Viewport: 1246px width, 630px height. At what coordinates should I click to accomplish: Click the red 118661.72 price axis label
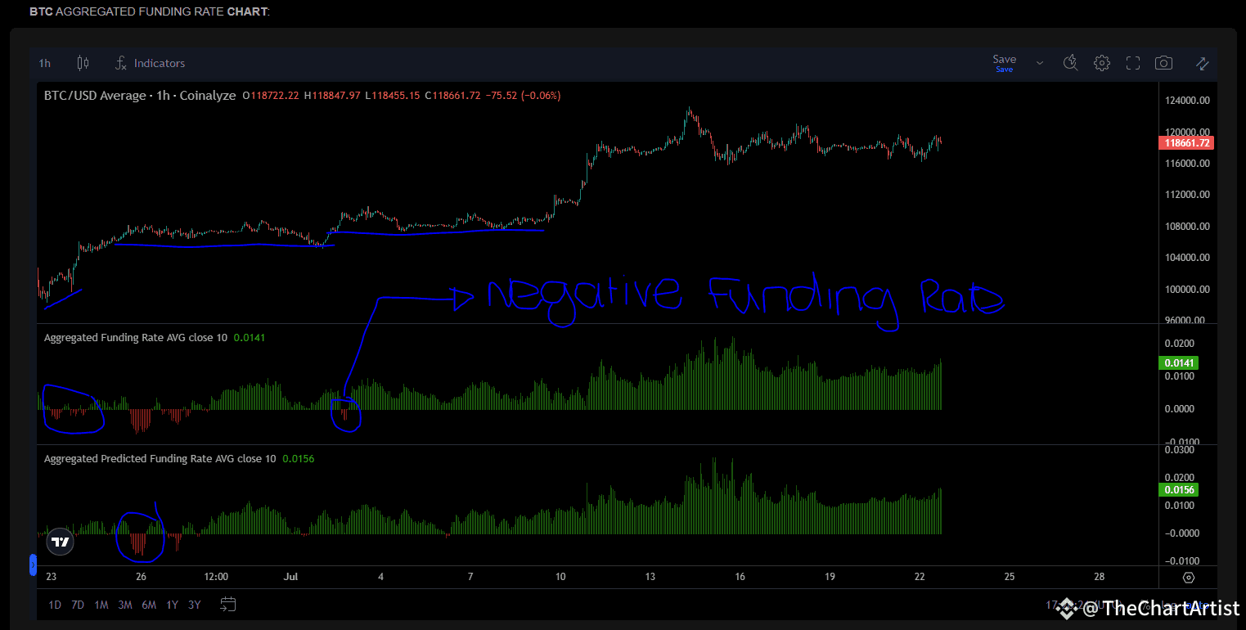click(1185, 143)
